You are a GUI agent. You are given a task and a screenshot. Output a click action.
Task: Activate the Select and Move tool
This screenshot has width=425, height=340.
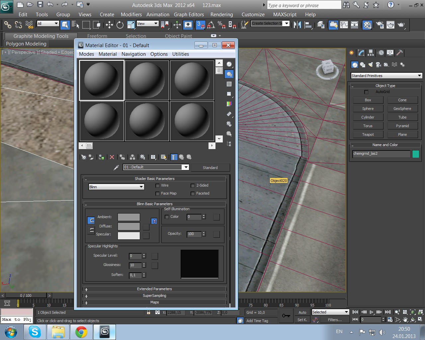click(x=109, y=25)
